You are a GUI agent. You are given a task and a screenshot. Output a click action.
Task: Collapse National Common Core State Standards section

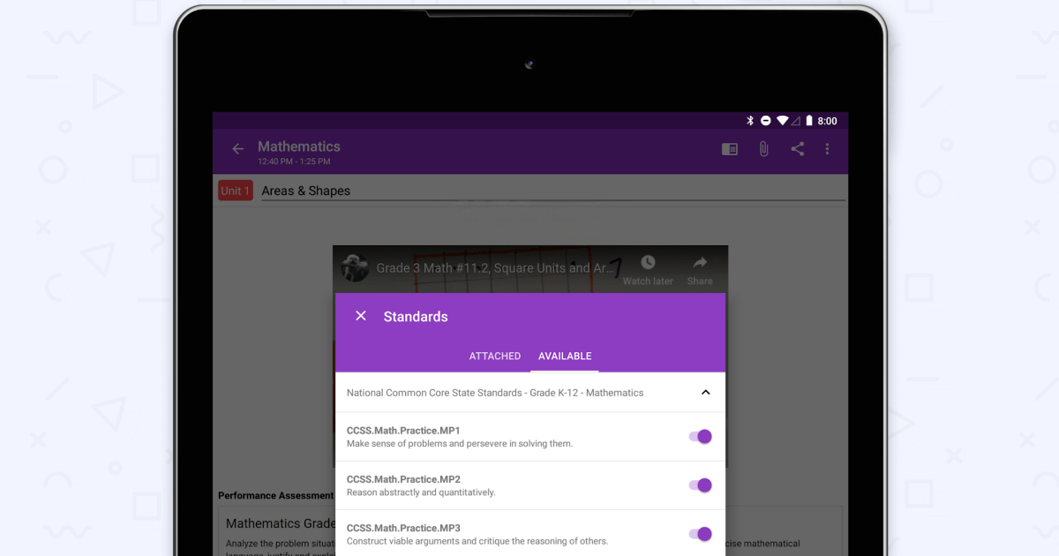pyautogui.click(x=705, y=392)
